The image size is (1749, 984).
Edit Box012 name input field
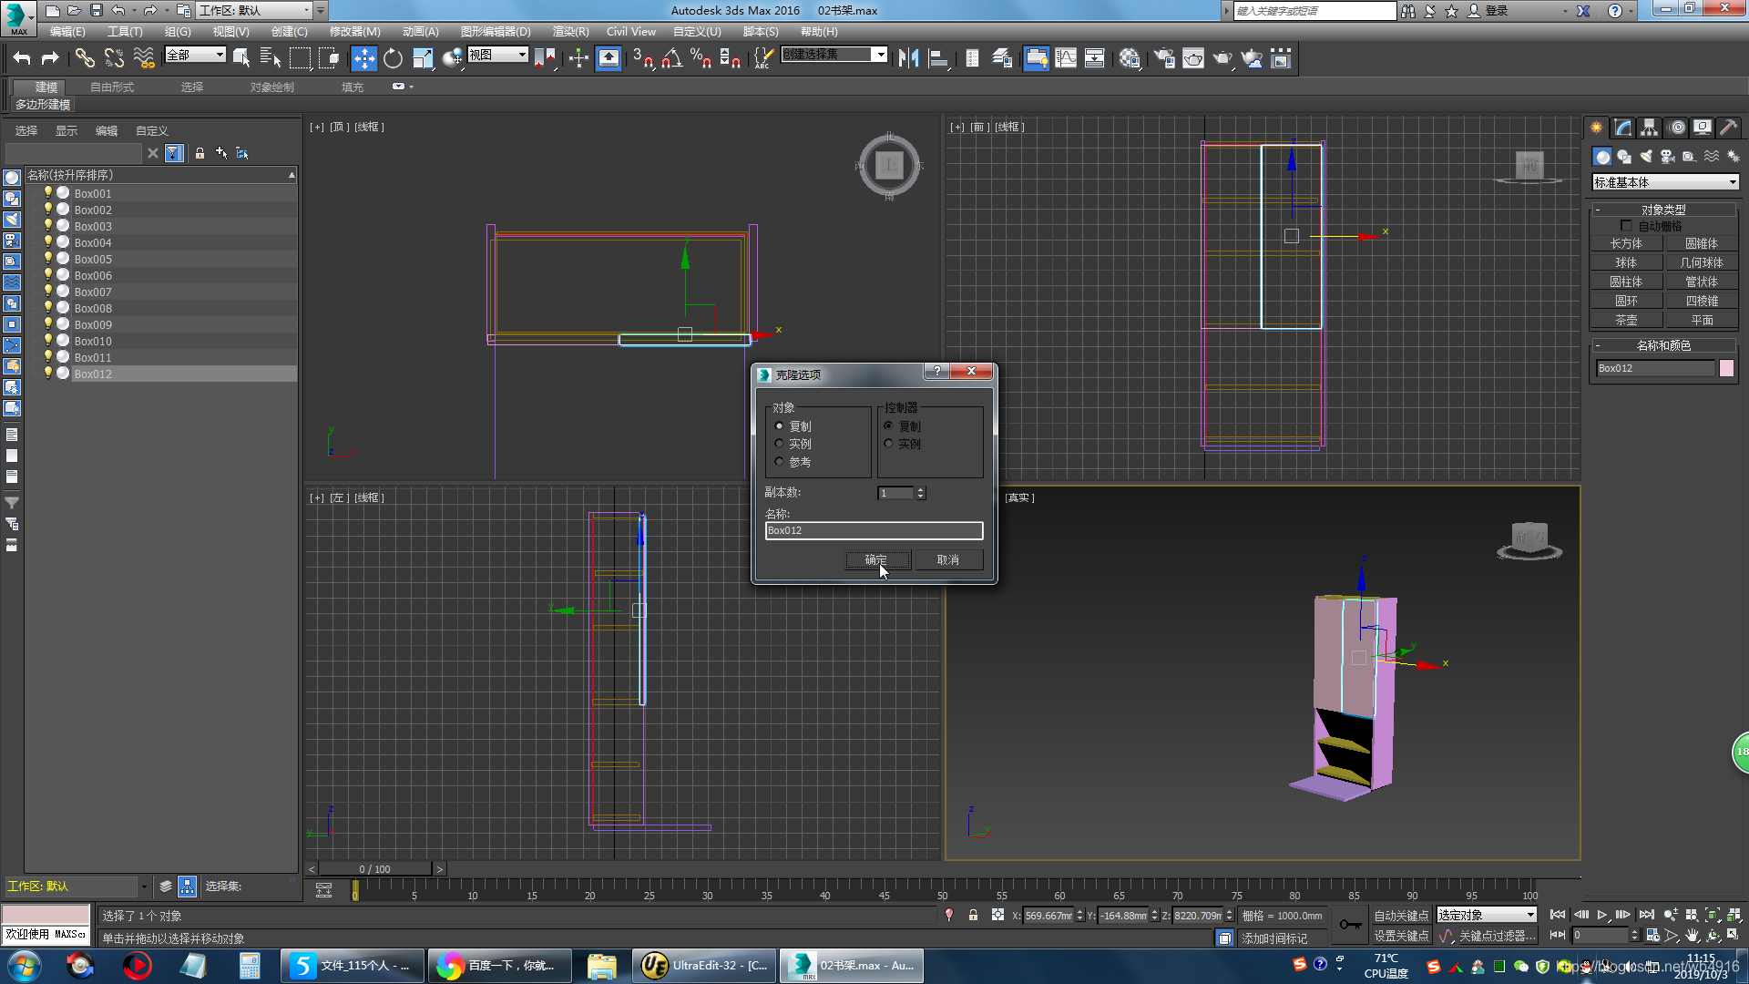click(874, 530)
